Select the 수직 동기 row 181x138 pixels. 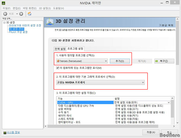pyautogui.click(x=63, y=112)
